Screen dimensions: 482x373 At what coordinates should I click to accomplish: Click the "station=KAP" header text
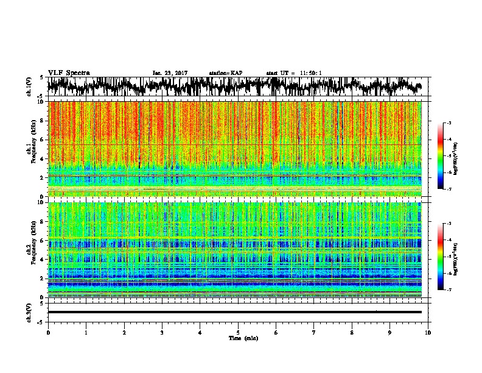tap(226, 73)
